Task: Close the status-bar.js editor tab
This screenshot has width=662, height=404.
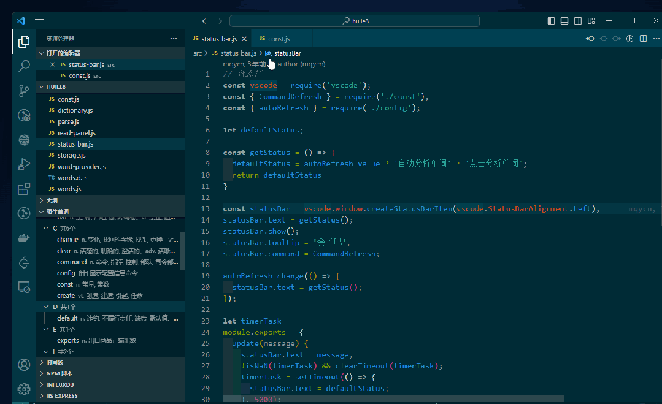Action: click(244, 39)
